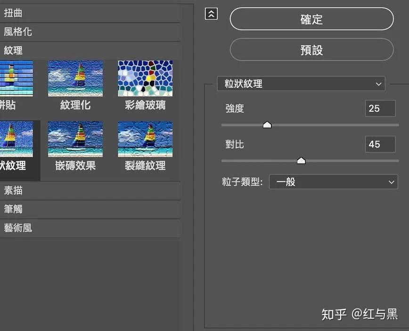Image resolution: width=409 pixels, height=331 pixels.
Task: Click the 對比 value field showing 45
Action: coord(380,144)
